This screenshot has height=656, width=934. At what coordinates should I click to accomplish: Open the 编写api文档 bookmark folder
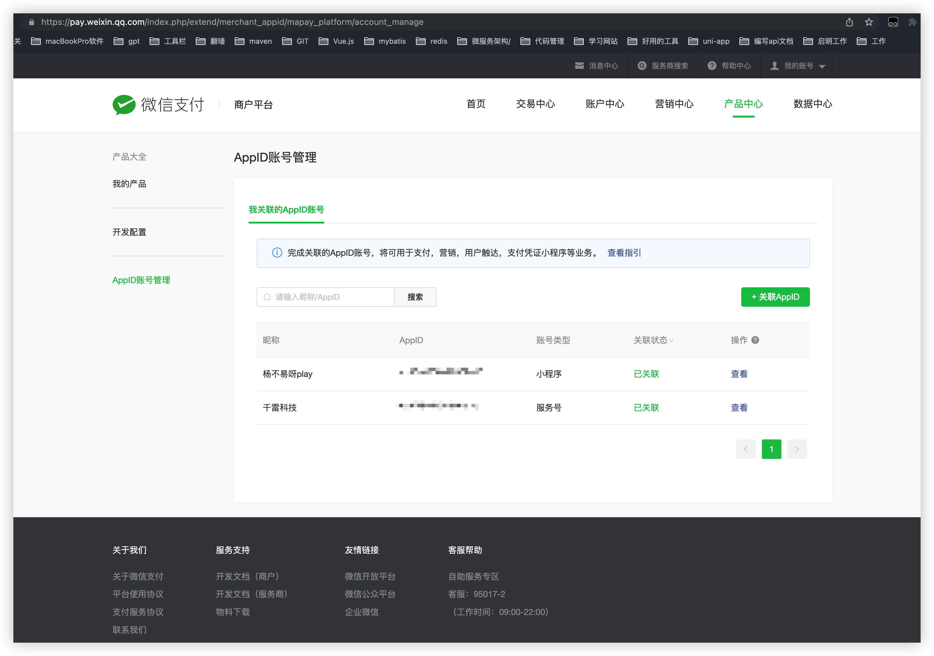point(766,41)
